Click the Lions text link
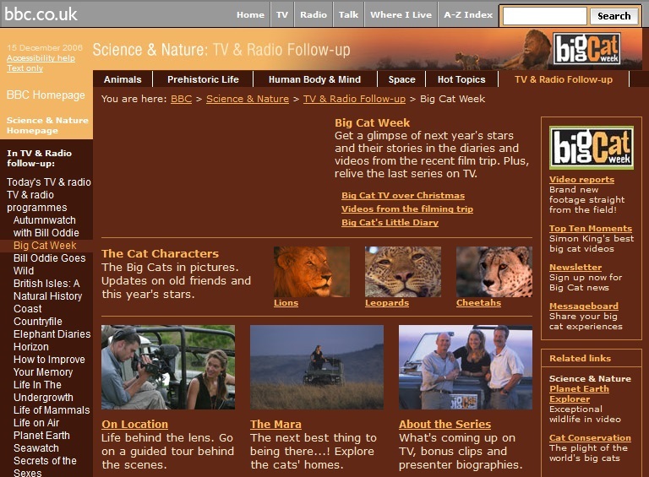Image resolution: width=649 pixels, height=477 pixels. 286,302
